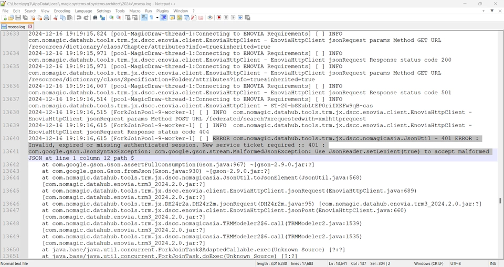This screenshot has width=504, height=267.
Task: Open the Document Map icon
Action: point(180,18)
